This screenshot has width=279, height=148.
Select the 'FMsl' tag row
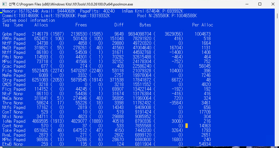point(106,57)
